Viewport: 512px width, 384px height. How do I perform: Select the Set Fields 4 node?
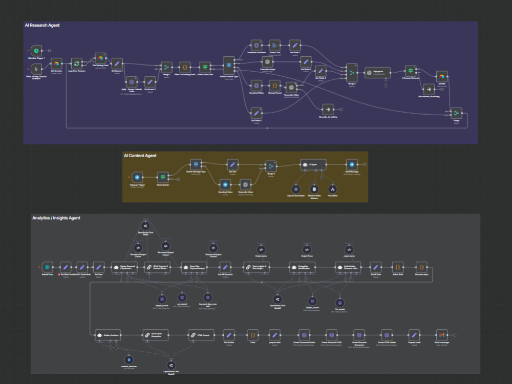coord(257,113)
